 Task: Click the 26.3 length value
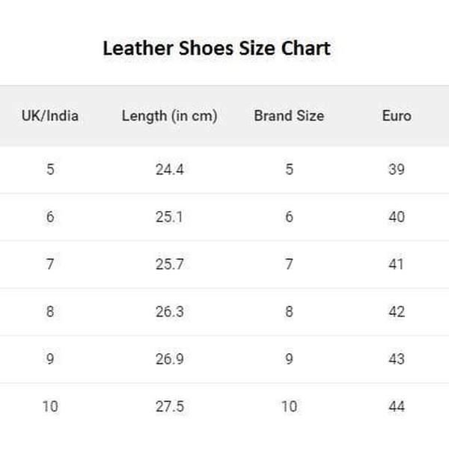169,311
